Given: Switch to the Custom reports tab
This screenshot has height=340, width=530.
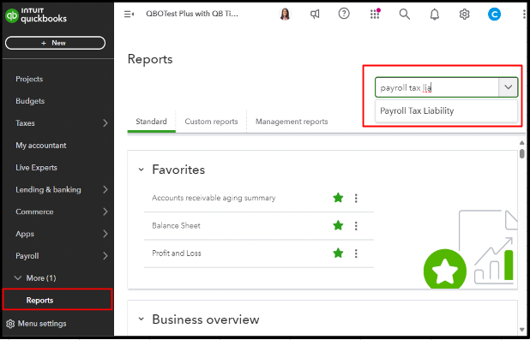Looking at the screenshot, I should [211, 122].
